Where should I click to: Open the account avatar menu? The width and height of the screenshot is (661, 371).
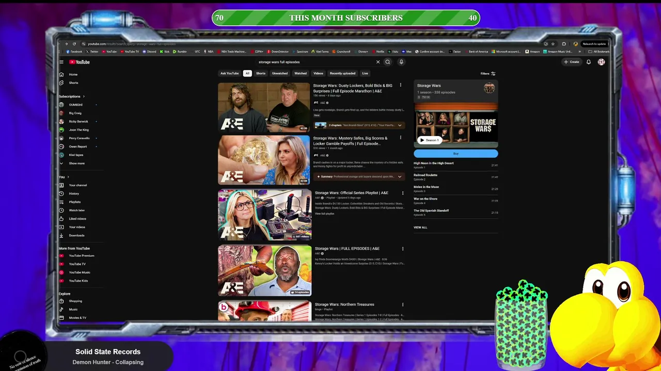point(601,62)
